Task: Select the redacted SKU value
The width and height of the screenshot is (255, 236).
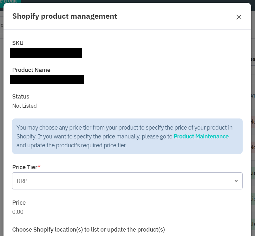Action: (46, 53)
